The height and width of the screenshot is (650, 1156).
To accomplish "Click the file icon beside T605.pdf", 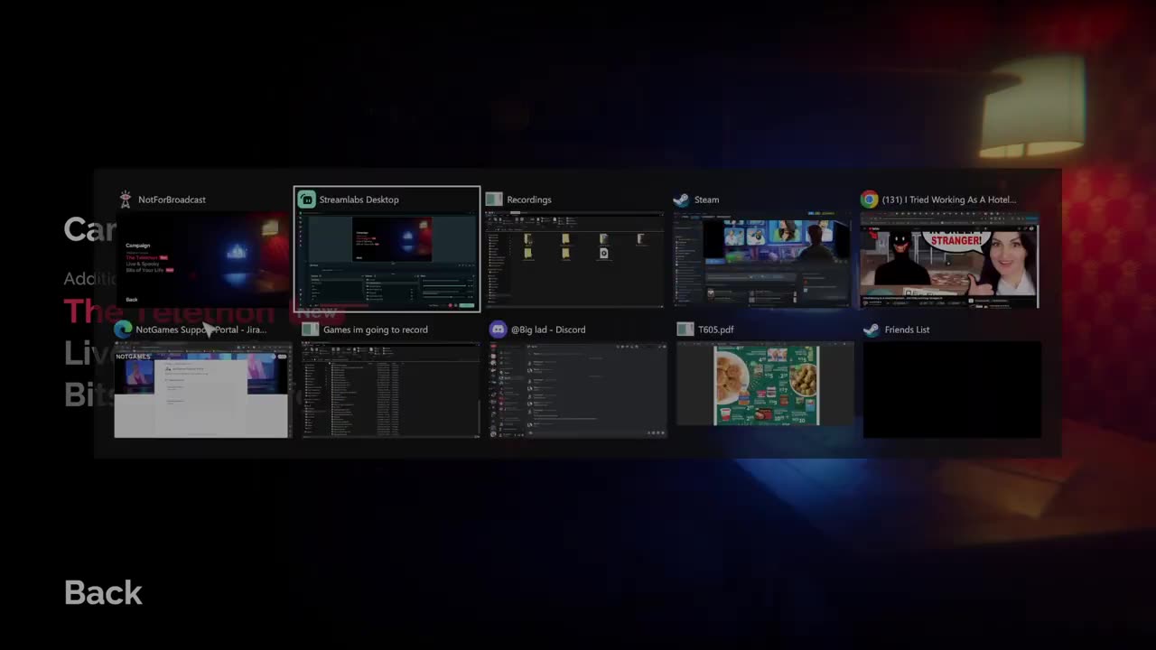I will (x=685, y=330).
